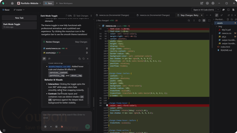Click the revert icon in summary card
Viewport: 237px width, 133px height.
[84, 59]
